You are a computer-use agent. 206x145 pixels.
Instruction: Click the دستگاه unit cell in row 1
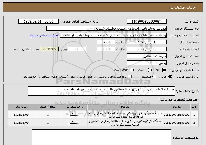tap(74, 115)
